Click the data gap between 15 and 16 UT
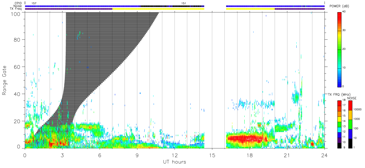The width and height of the screenshot is (365, 168). tap(215, 80)
